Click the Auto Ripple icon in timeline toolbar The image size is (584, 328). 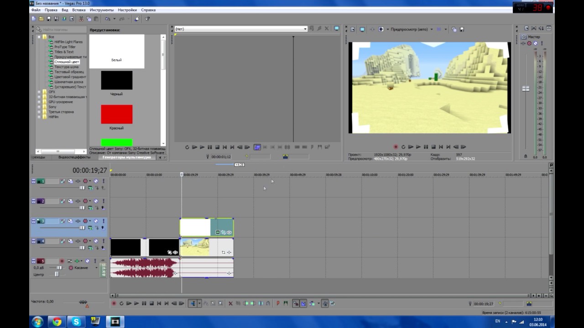[311, 303]
